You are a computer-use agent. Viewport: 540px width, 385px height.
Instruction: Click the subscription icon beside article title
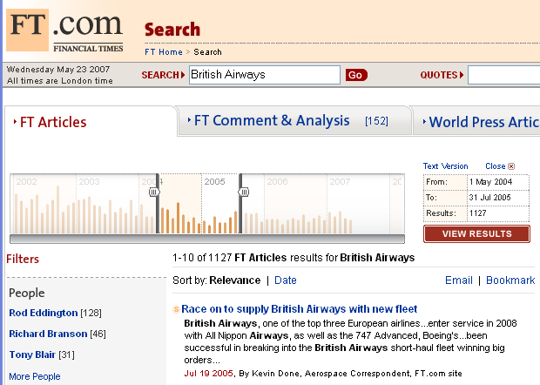[x=176, y=309]
